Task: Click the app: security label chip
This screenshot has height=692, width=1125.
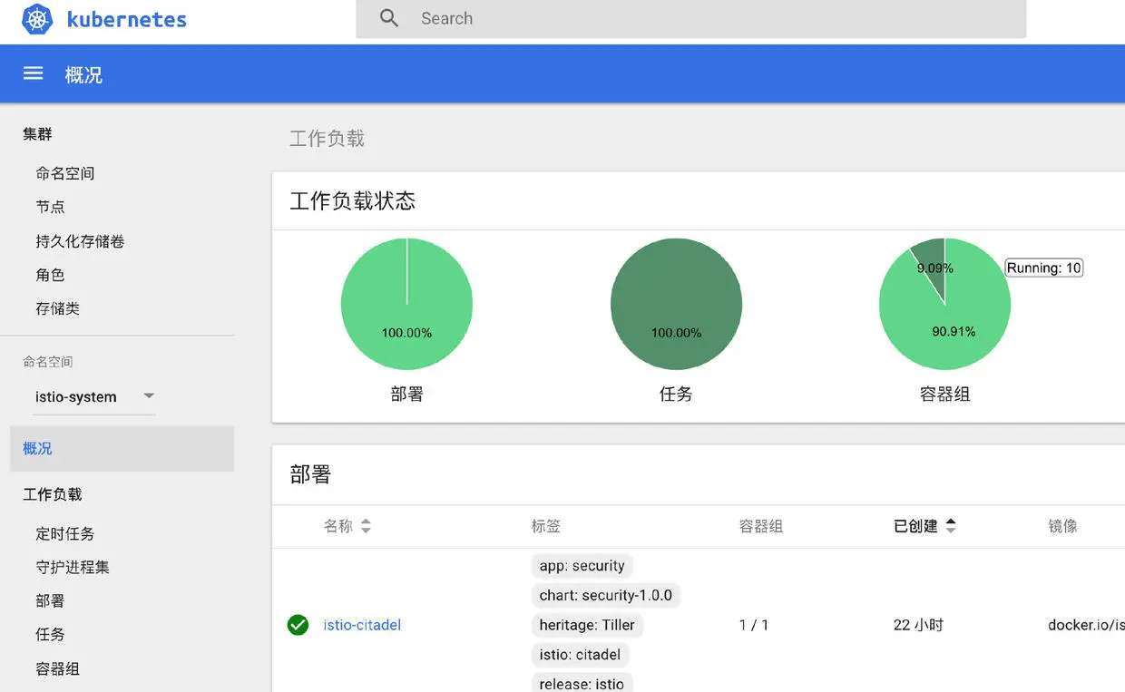Action: (x=582, y=566)
